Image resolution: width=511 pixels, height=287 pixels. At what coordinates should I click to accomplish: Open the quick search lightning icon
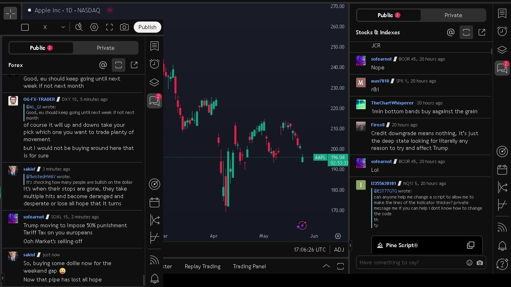79,27
